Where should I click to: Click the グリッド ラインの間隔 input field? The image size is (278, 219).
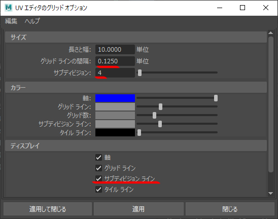[115, 61]
